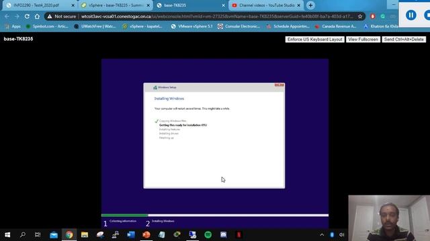Image resolution: width=430 pixels, height=241 pixels.
Task: Open the UWatchFree bookmark
Action: (95, 26)
